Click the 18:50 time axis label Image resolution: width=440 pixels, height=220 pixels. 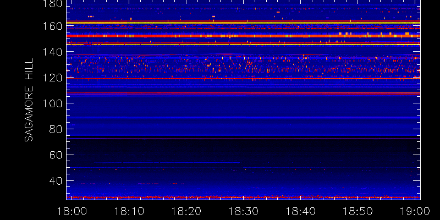[x=358, y=211]
